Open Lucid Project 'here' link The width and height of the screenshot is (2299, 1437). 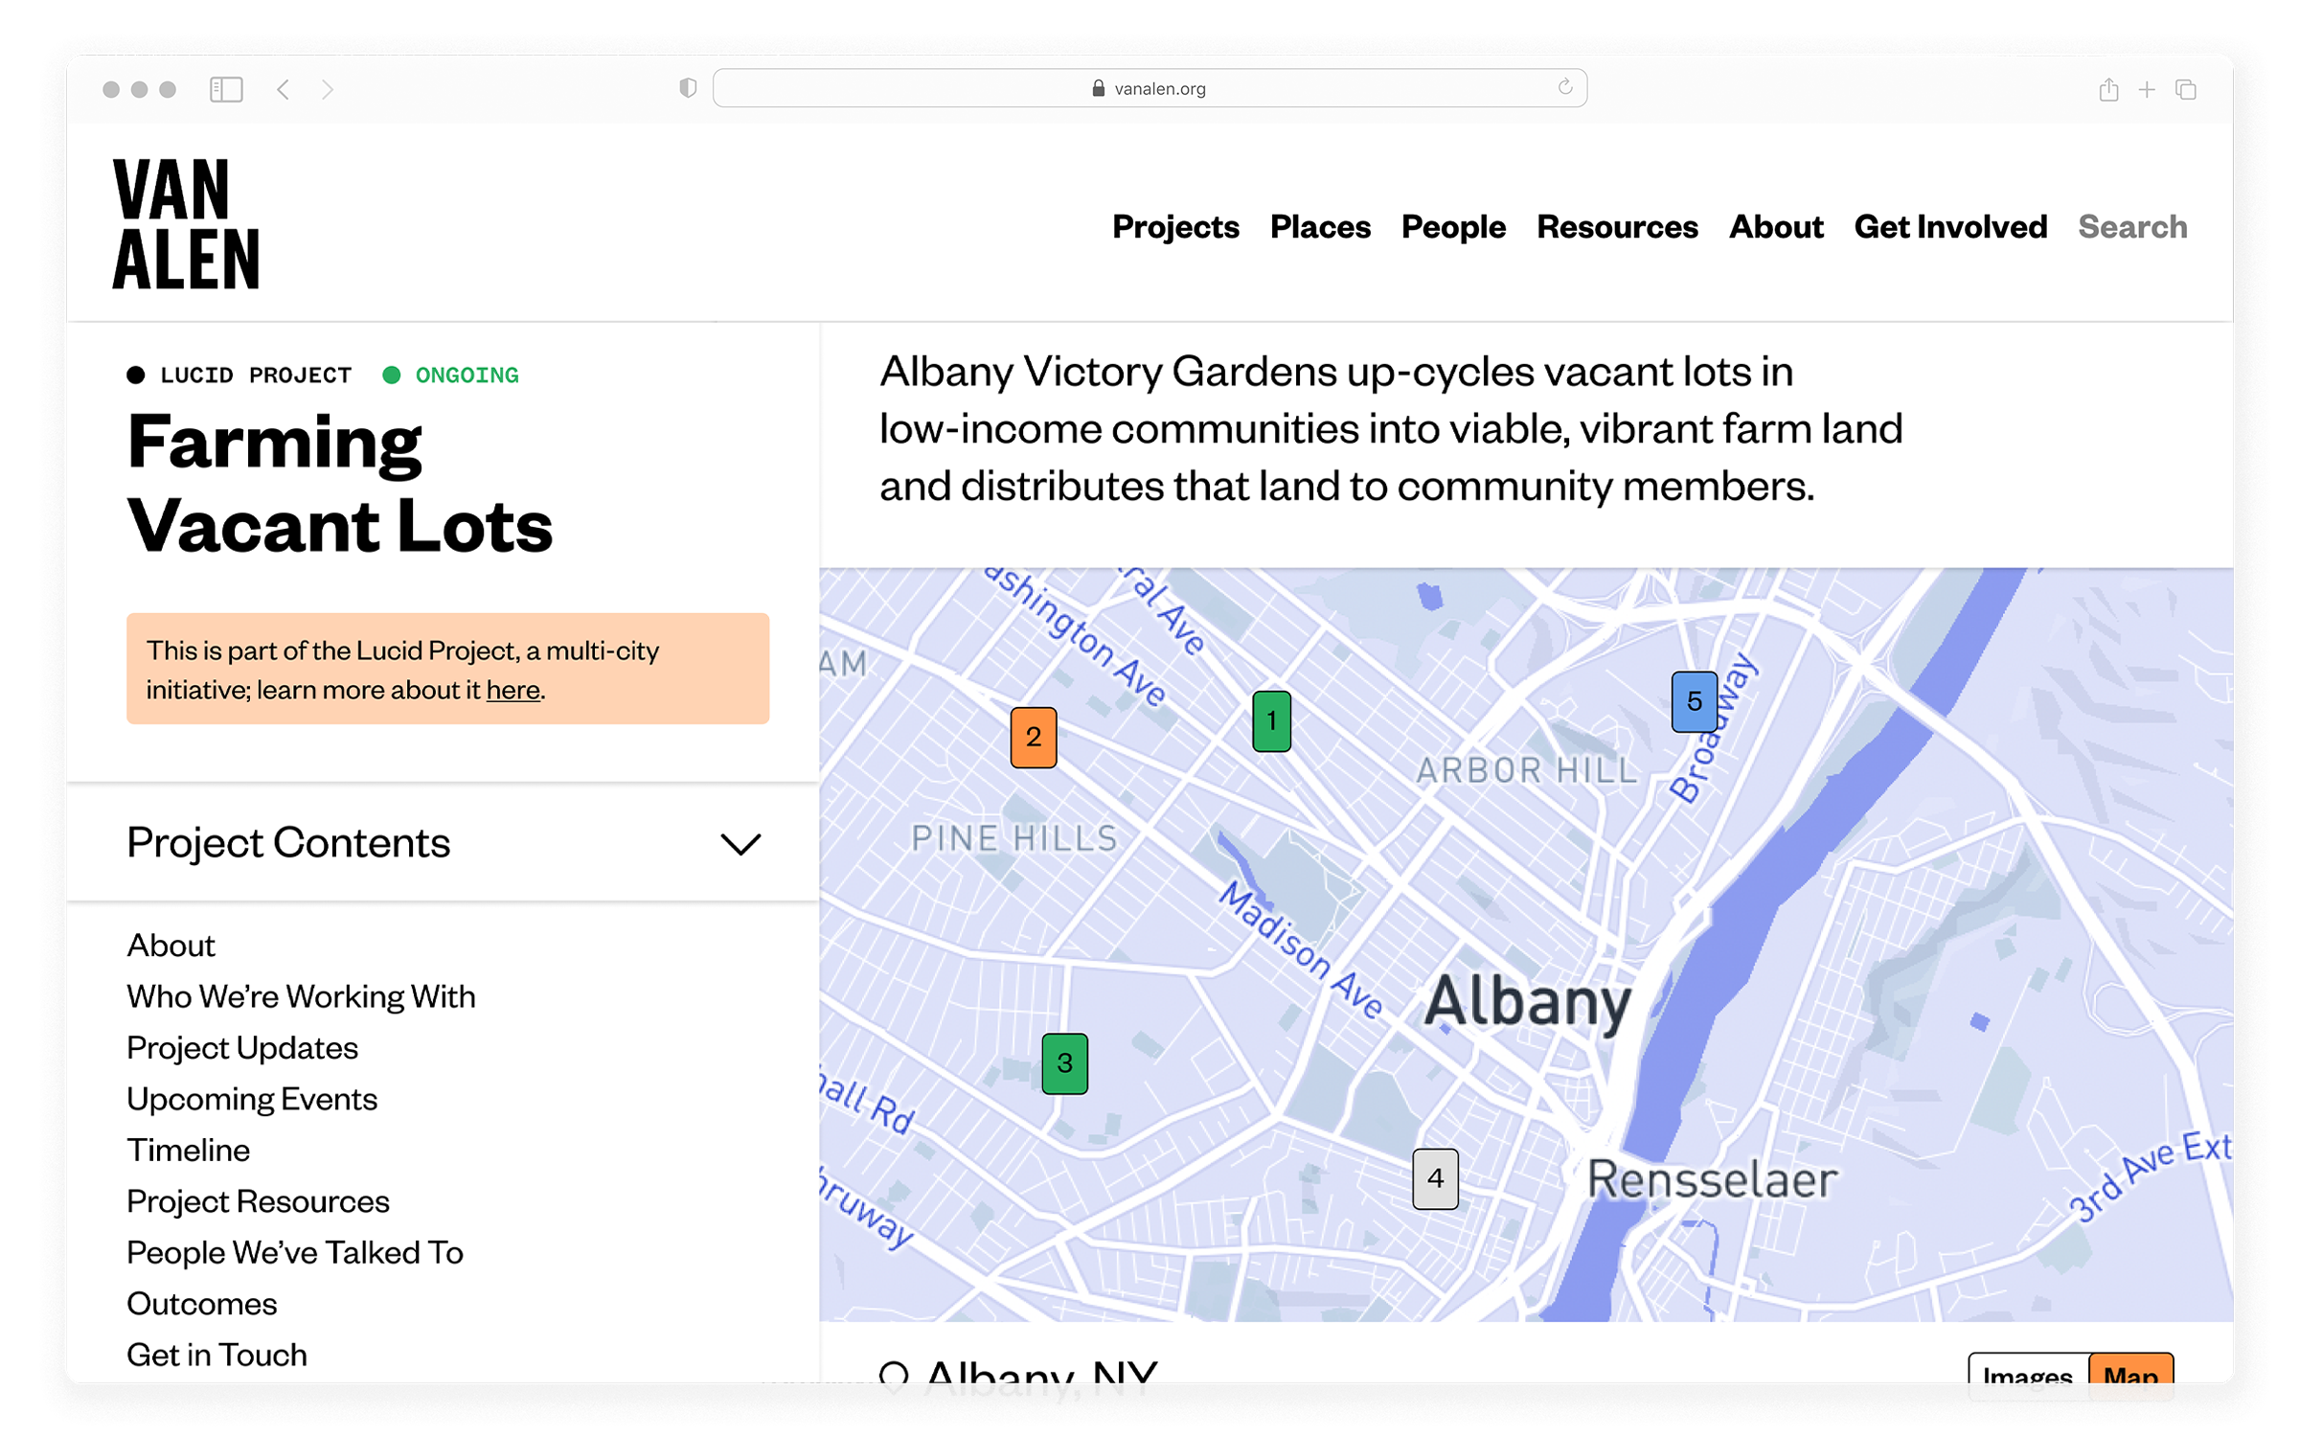tap(512, 690)
